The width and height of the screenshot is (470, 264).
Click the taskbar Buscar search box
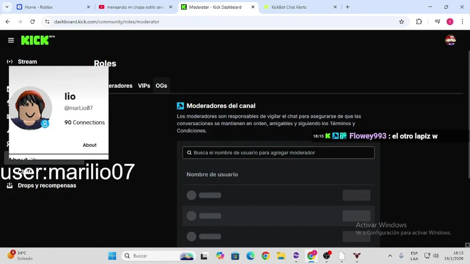159,256
